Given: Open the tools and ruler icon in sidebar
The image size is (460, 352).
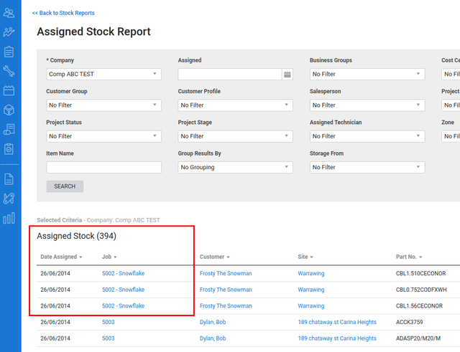Looking at the screenshot, I should [x=9, y=199].
